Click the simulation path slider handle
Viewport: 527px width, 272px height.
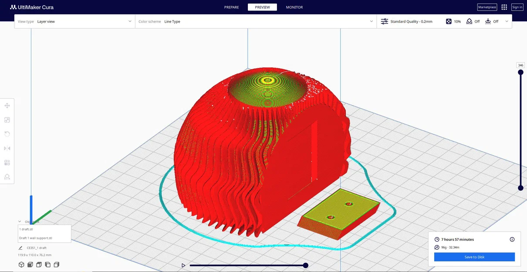(x=306, y=265)
